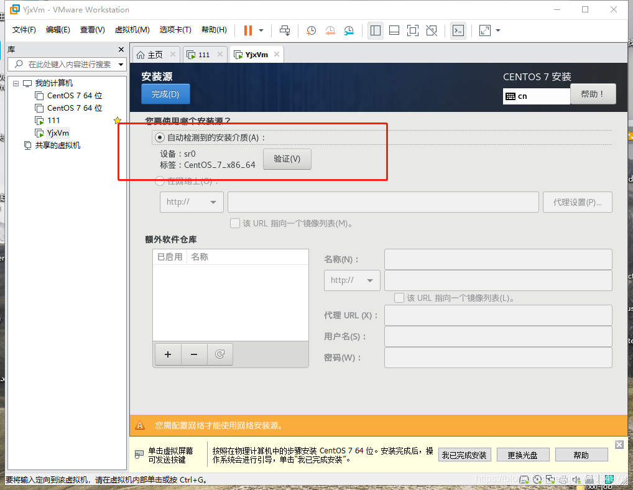The width and height of the screenshot is (633, 490).
Task: Enter full screen mode
Action: (x=413, y=30)
